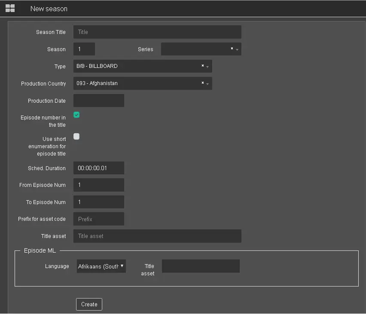Open the Language select showing Afrikaans
This screenshot has width=366, height=314.
pos(101,266)
